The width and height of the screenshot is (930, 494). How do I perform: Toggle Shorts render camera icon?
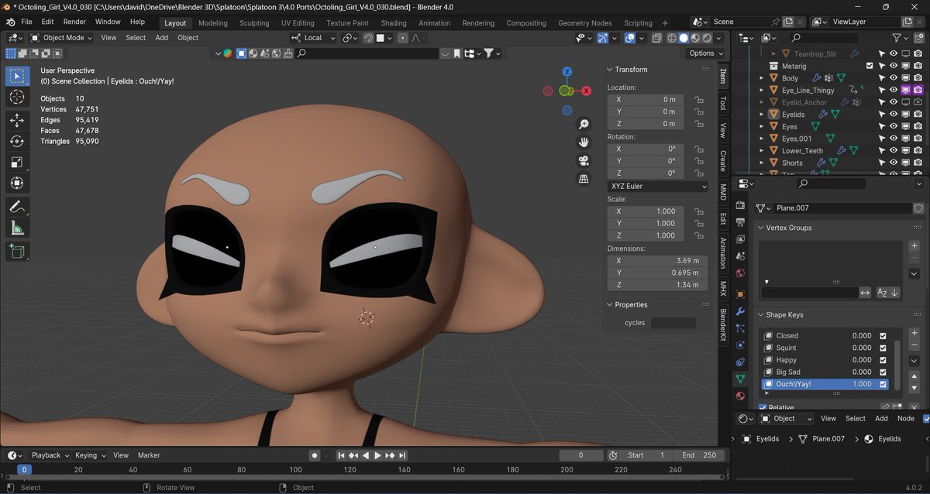tap(918, 163)
